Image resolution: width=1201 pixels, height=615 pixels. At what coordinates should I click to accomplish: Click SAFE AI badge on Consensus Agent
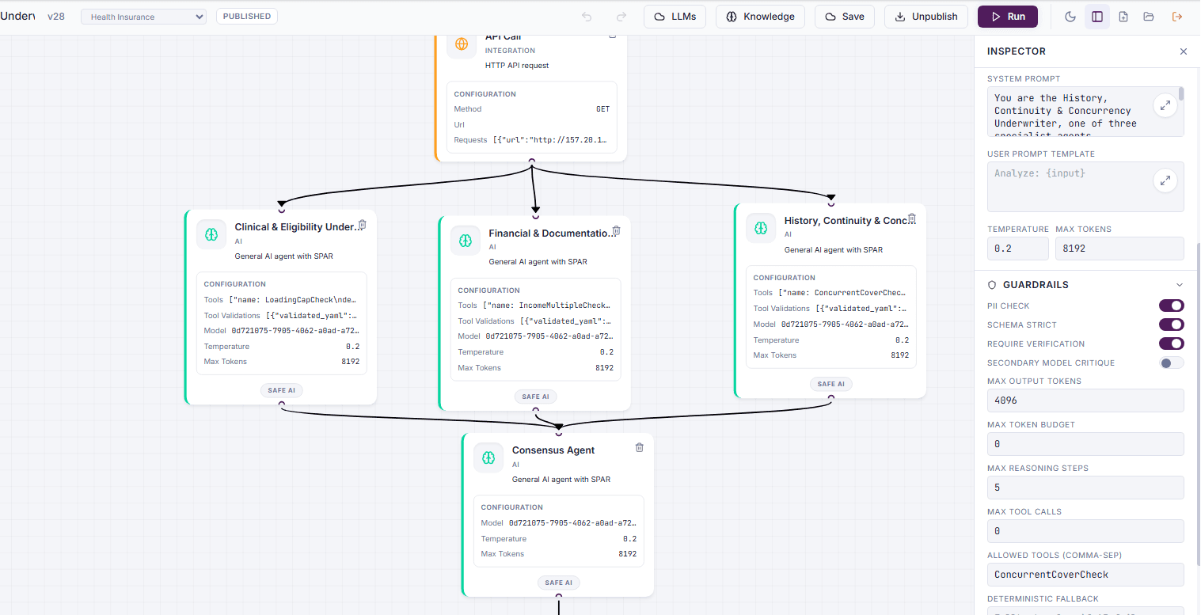[558, 583]
